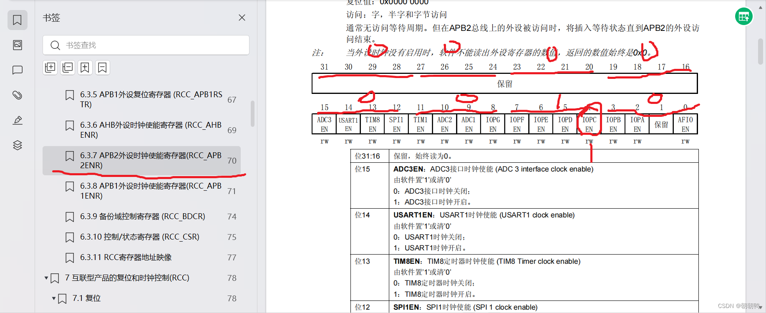Click bookmark icon beside 6.3.11 entry
The width and height of the screenshot is (766, 313).
tap(70, 258)
